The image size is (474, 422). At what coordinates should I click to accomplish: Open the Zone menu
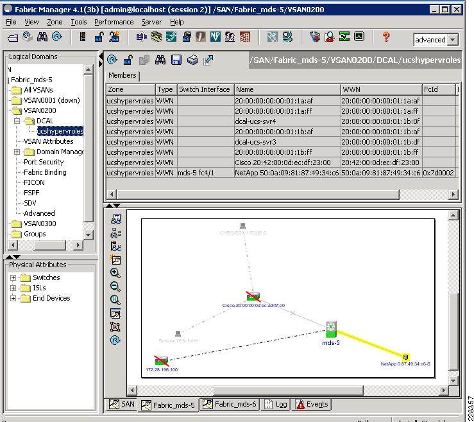click(55, 22)
